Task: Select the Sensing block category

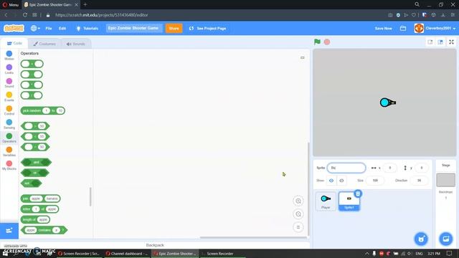Action: [9, 124]
